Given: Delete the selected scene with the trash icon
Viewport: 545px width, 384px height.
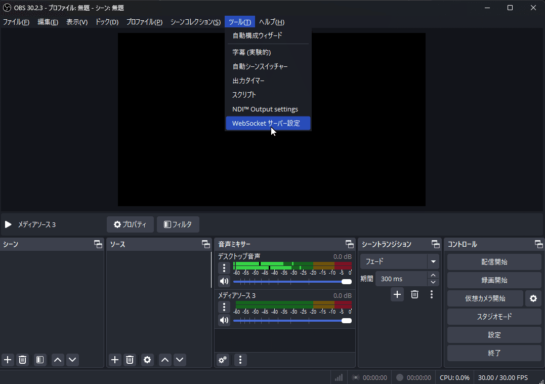Looking at the screenshot, I should (23, 360).
